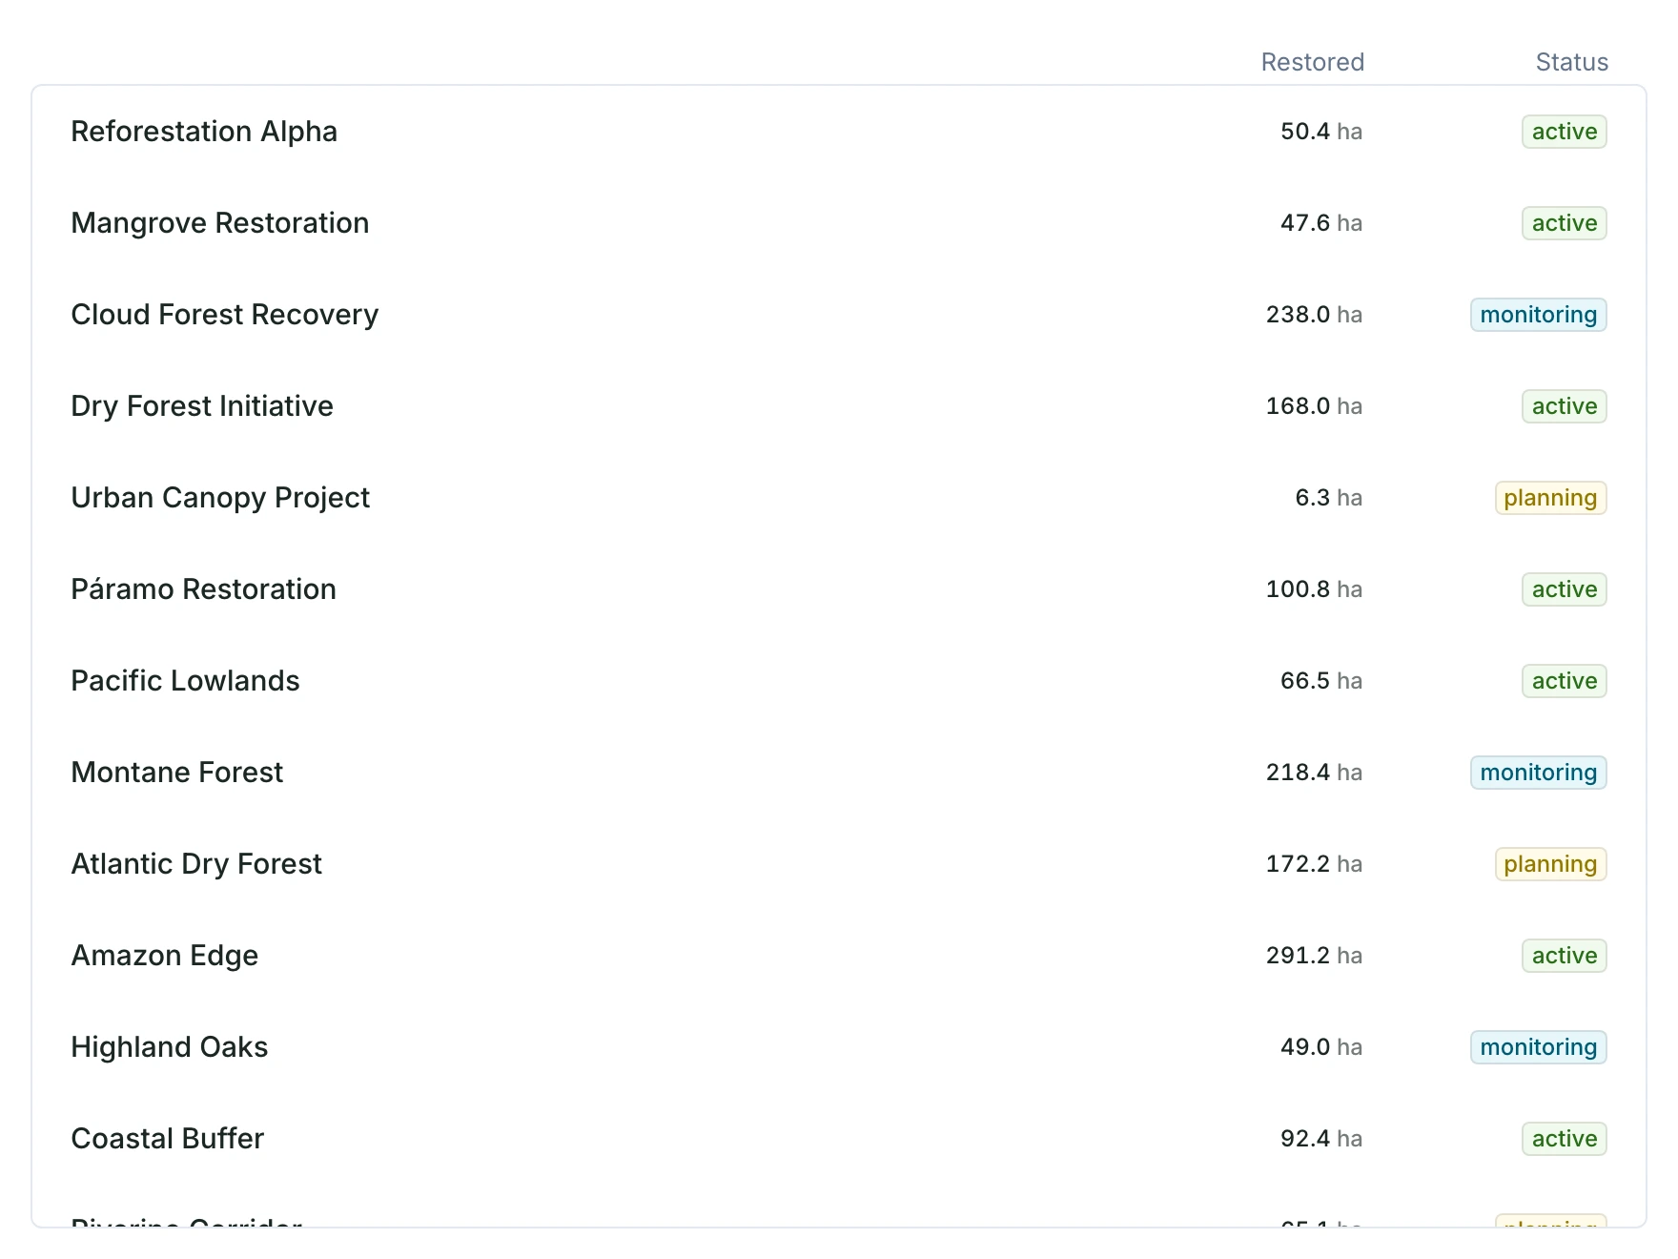Screen dimensions: 1678x1259
Task: Click the 47.6 ha restored value
Action: point(1321,223)
